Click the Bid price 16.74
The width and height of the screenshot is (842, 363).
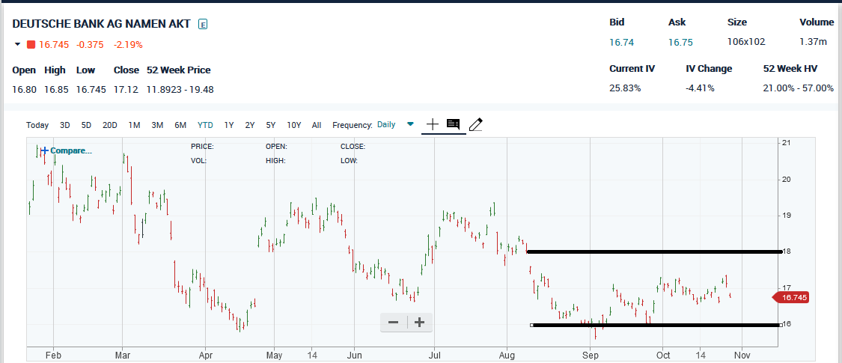point(621,42)
